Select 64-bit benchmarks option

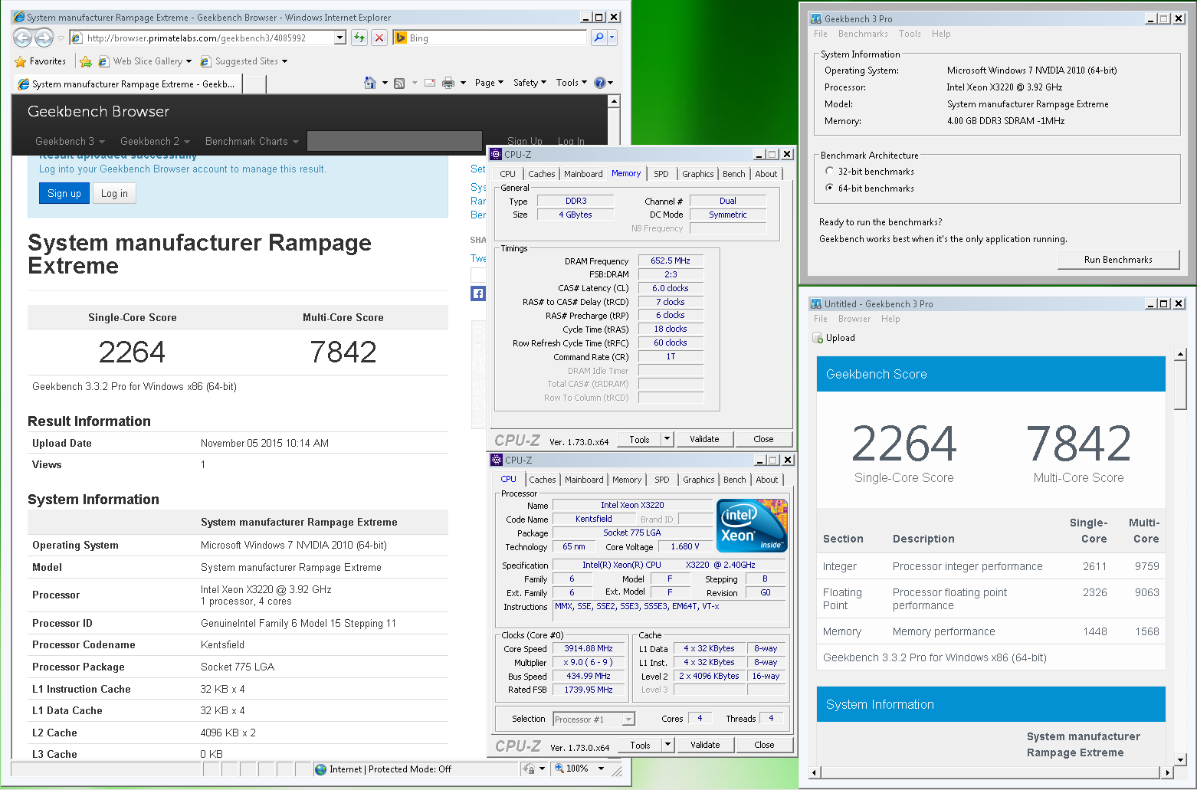click(x=829, y=188)
